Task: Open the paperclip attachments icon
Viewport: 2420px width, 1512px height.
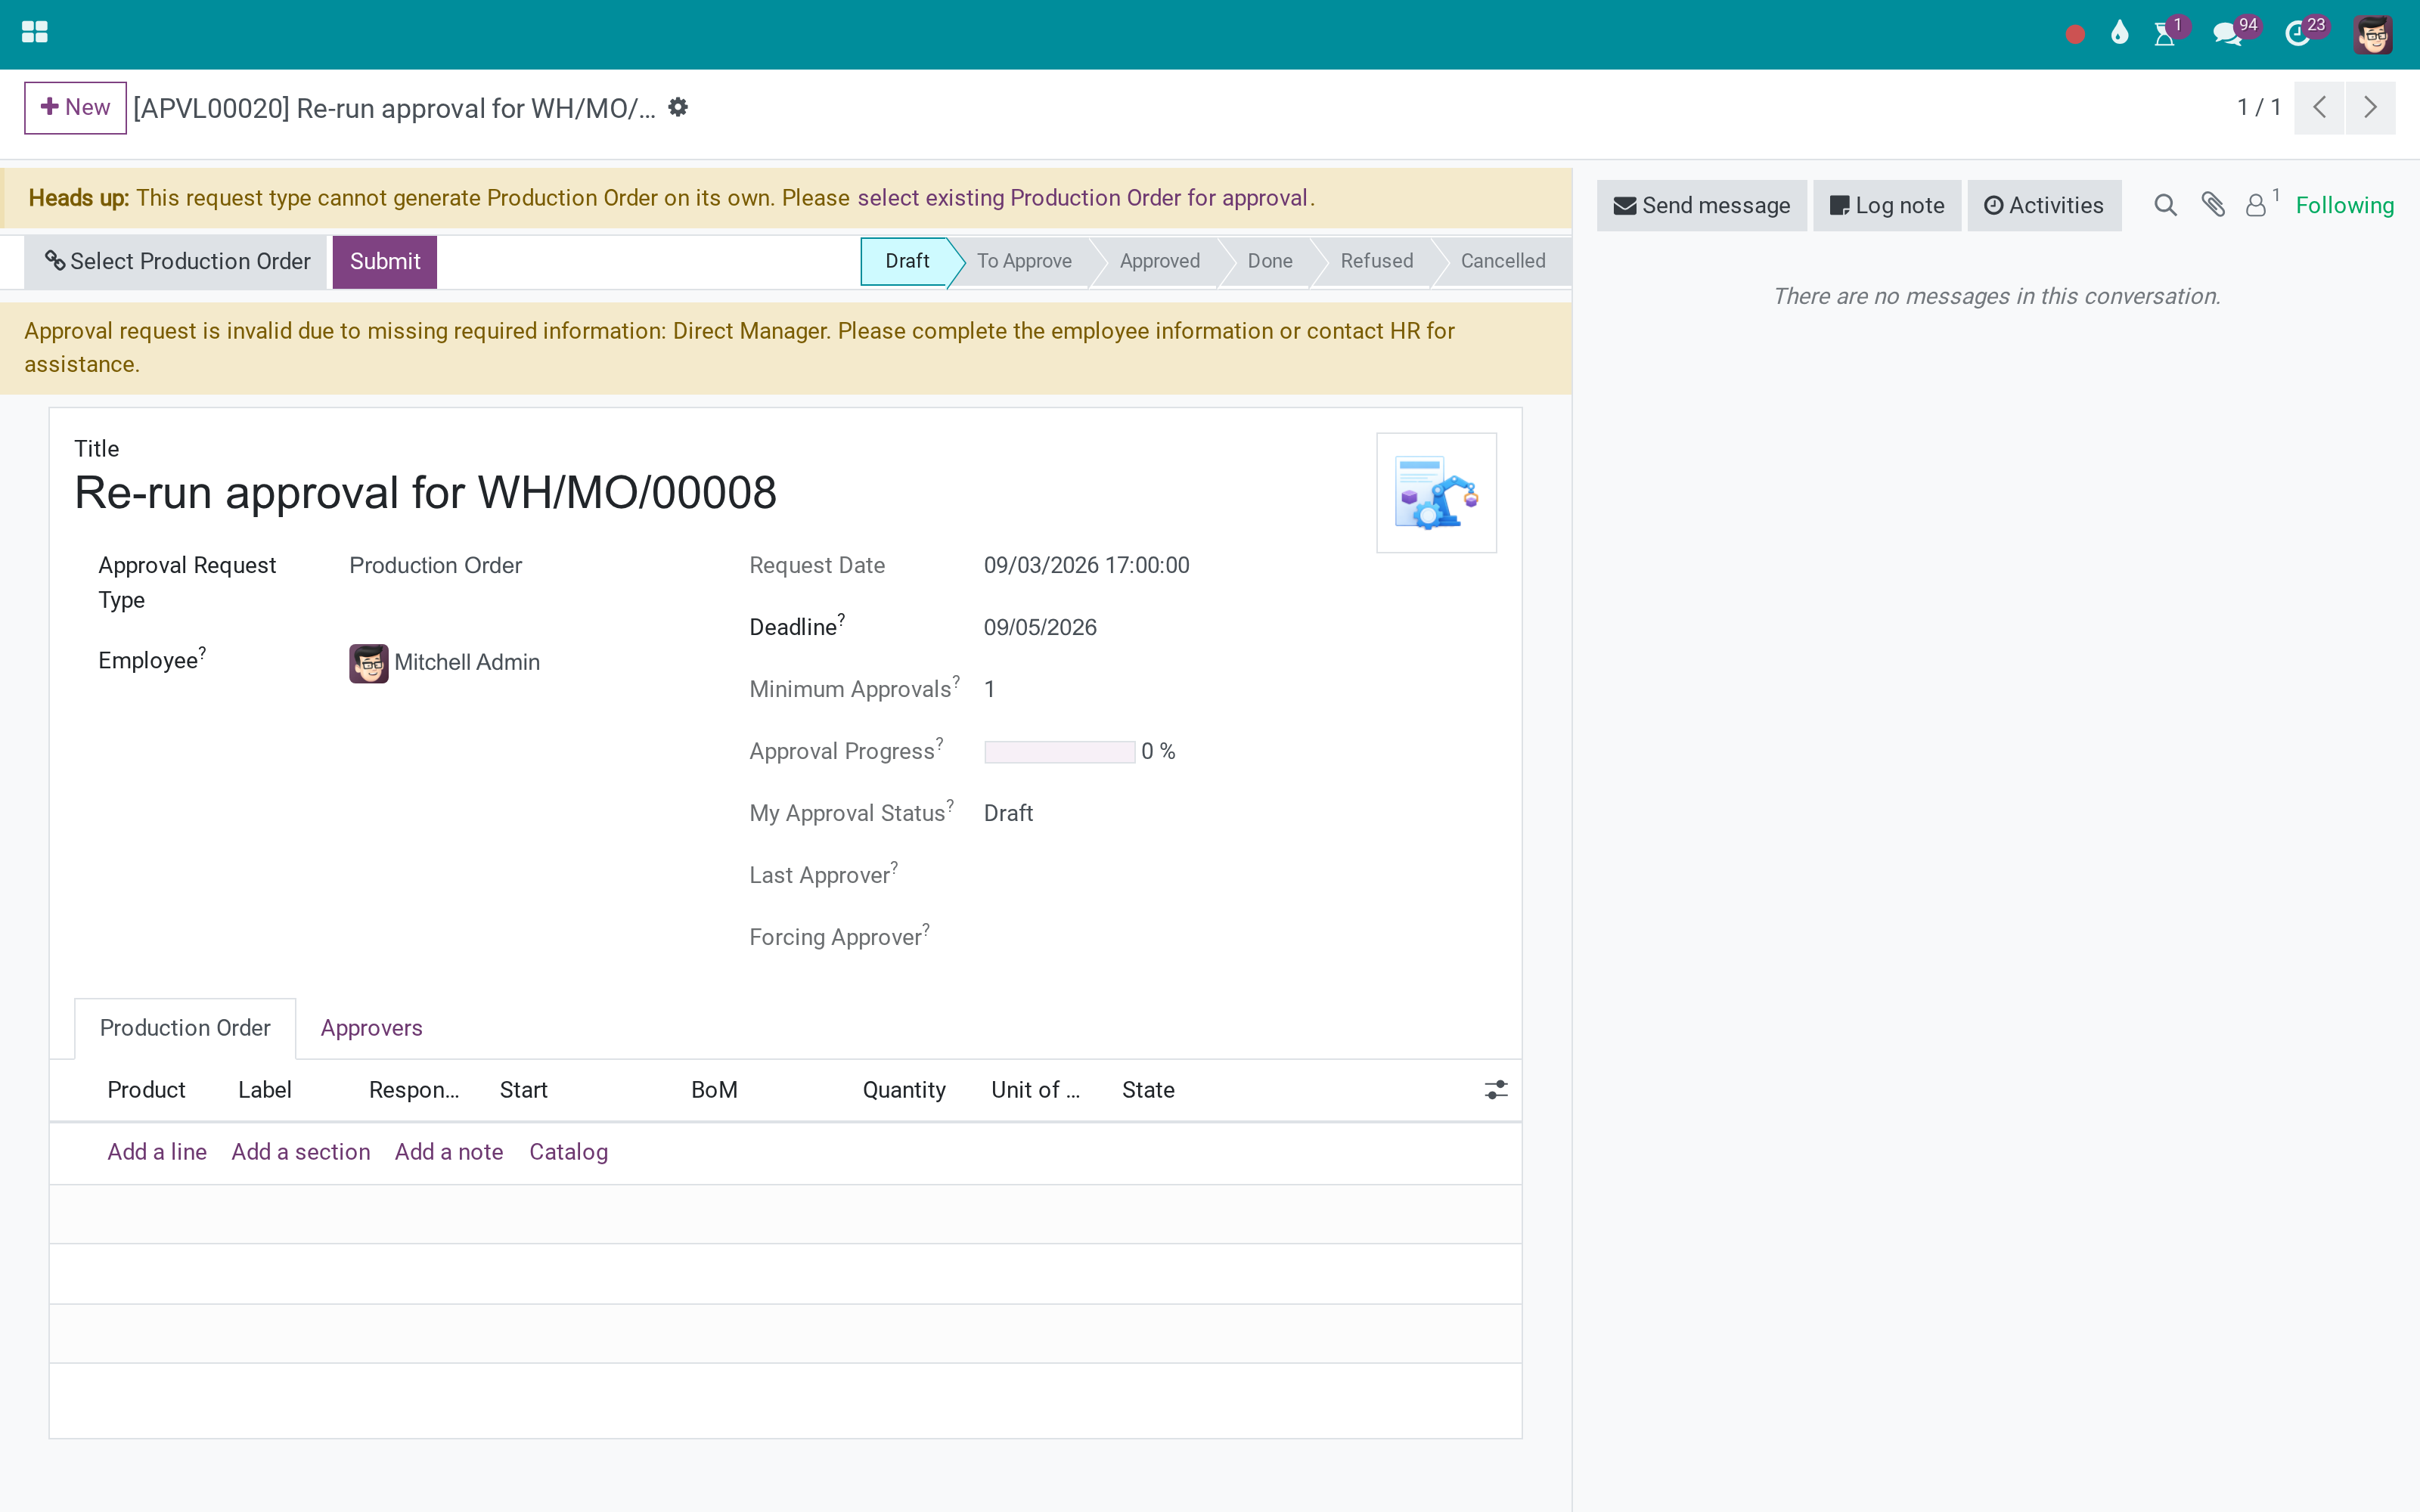Action: pos(2213,205)
